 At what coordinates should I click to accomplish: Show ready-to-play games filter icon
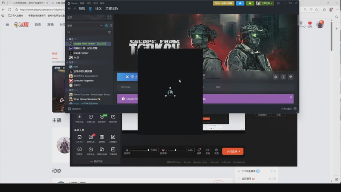coord(111,26)
